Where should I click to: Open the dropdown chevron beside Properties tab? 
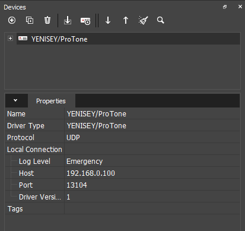click(15, 100)
